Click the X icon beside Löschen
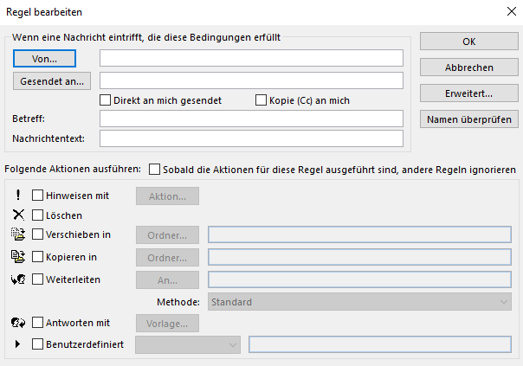This screenshot has height=366, width=523. coord(18,215)
